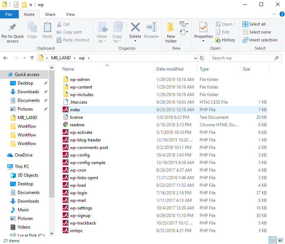Switch to large icons view in status bar
This screenshot has height=244, width=285.
[x=280, y=240]
